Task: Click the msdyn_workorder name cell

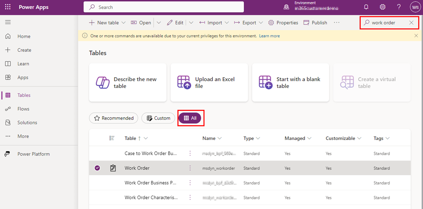Action: click(218, 168)
